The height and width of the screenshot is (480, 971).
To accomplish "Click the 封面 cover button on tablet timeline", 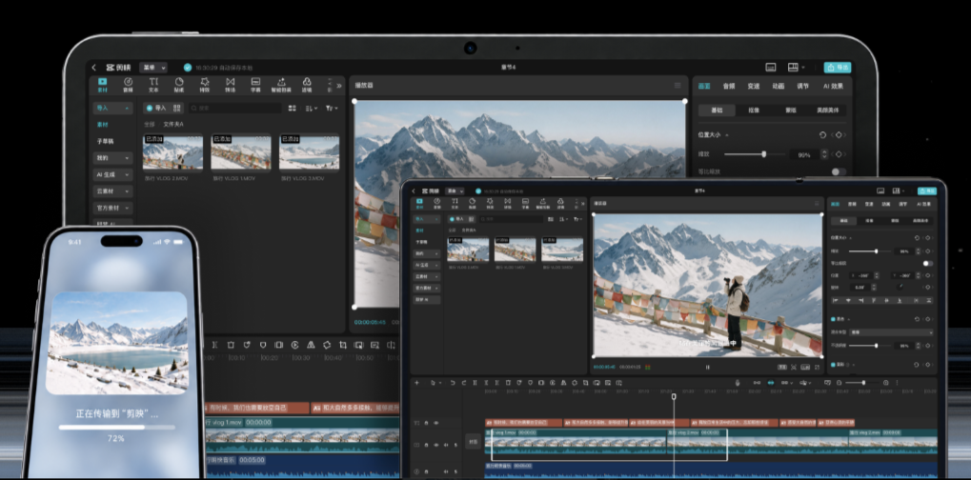I will click(474, 442).
